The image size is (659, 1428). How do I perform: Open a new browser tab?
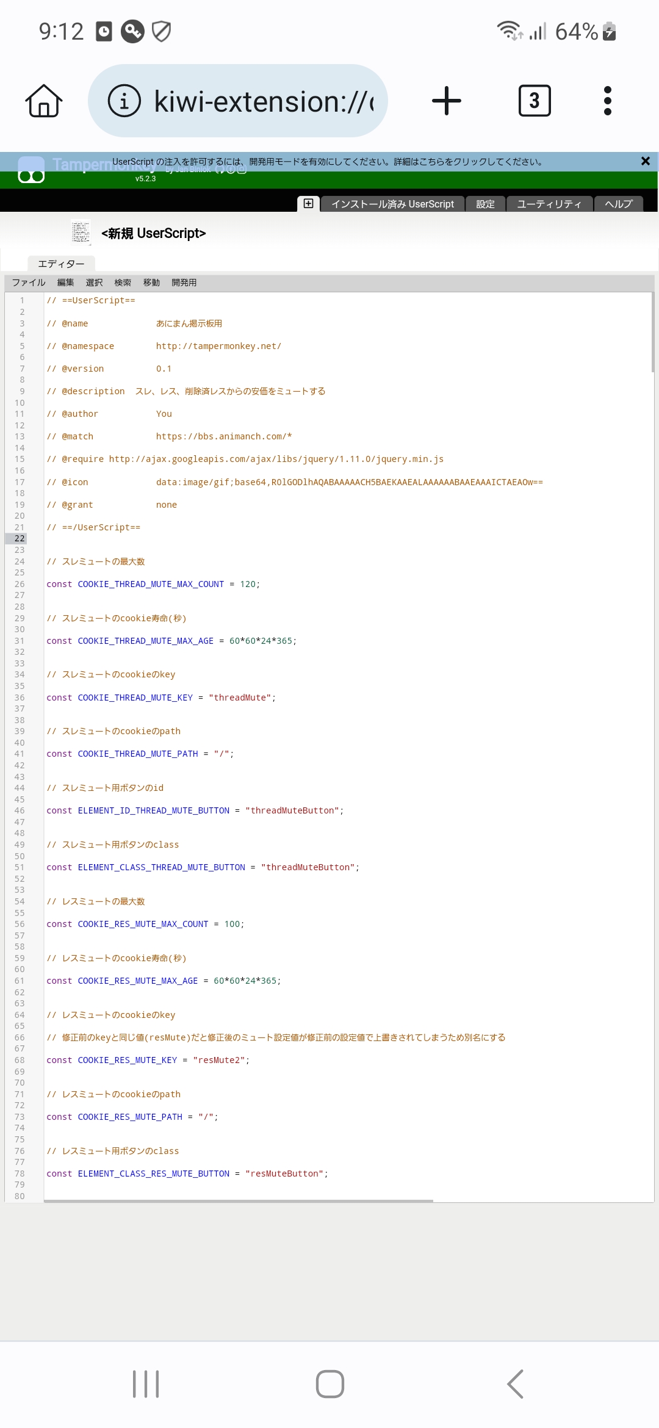(x=446, y=101)
